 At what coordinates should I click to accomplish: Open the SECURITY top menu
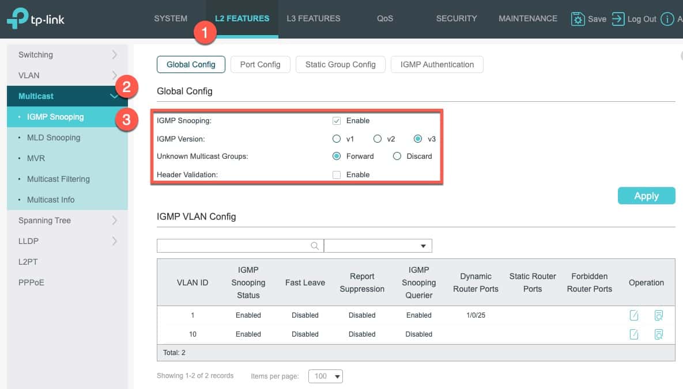(456, 19)
